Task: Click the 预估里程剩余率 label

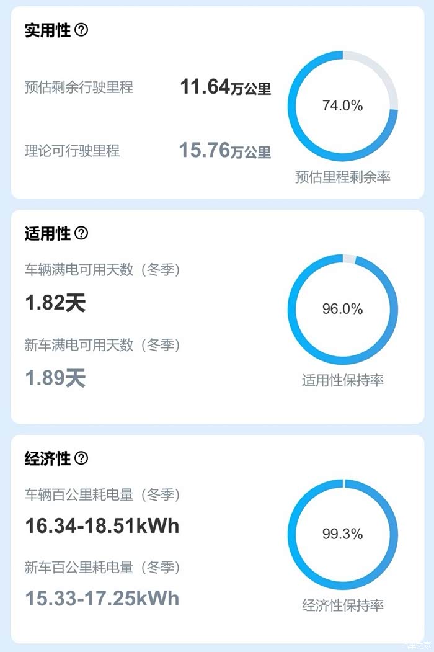Action: [342, 177]
